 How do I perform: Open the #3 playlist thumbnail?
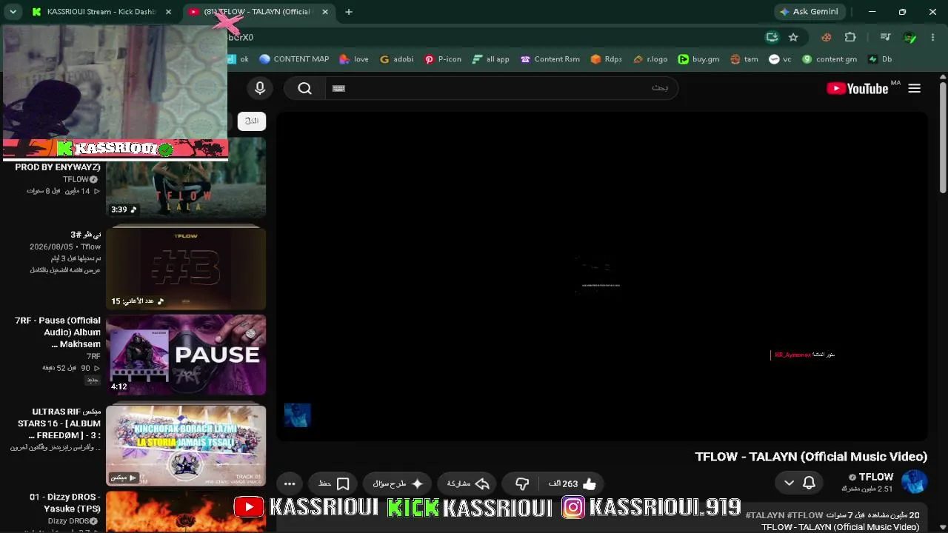pyautogui.click(x=186, y=268)
